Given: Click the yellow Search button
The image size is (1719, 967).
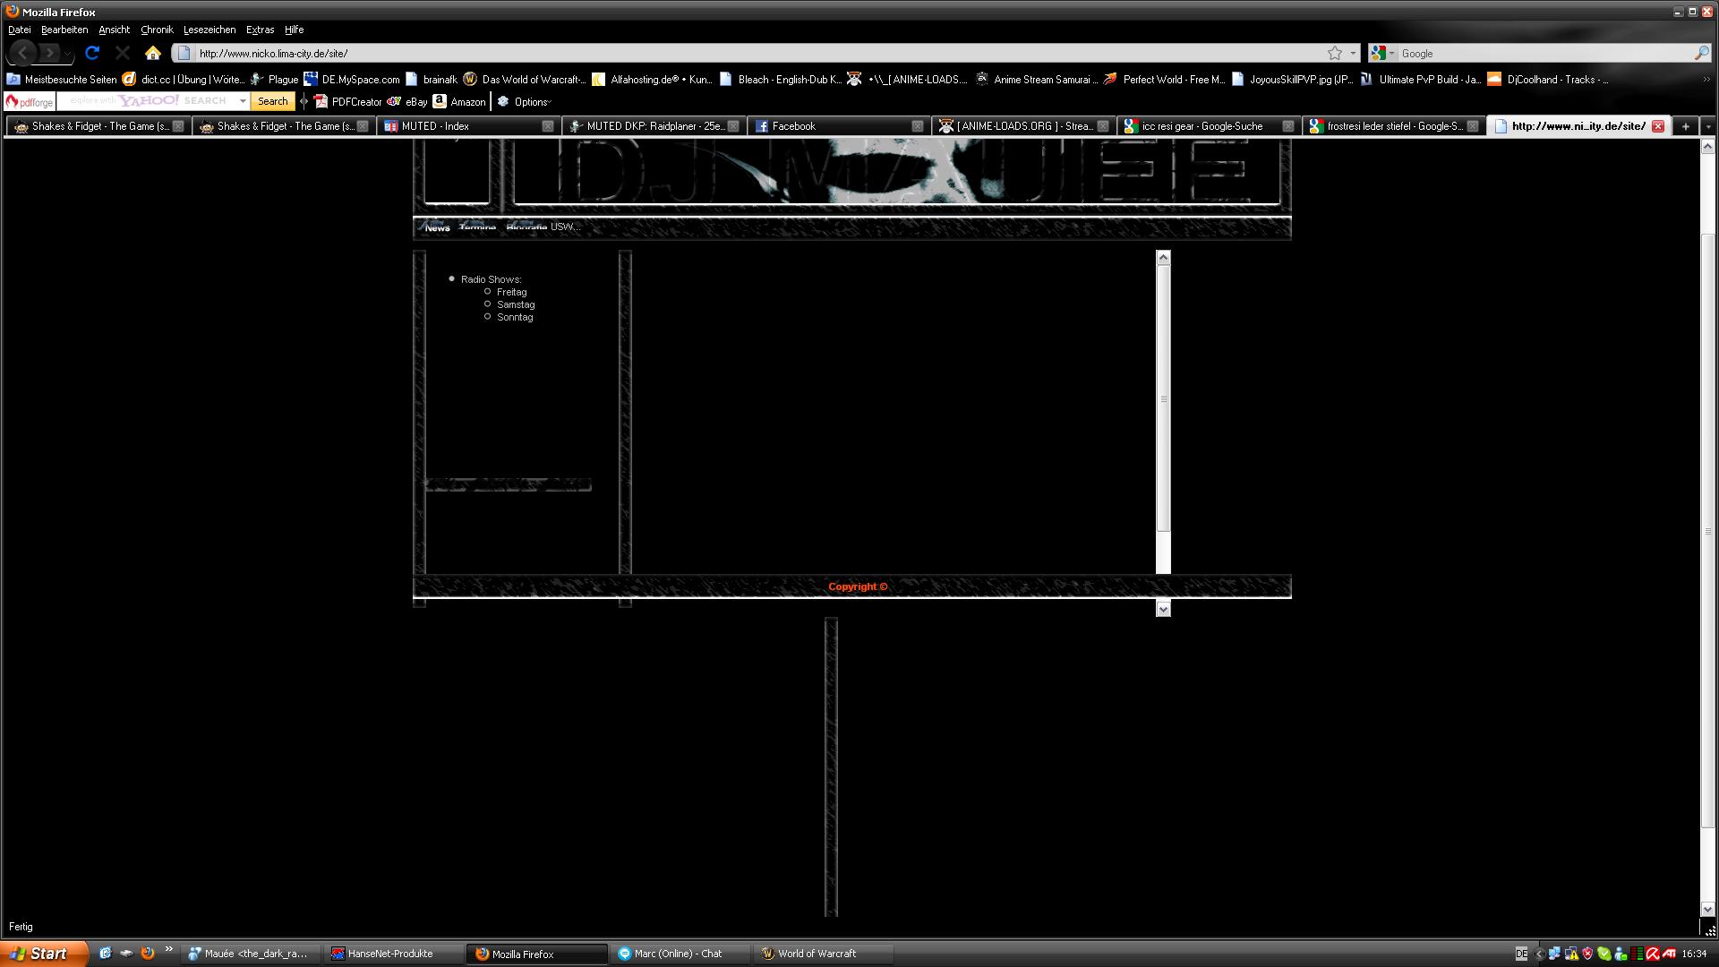Looking at the screenshot, I should point(272,101).
